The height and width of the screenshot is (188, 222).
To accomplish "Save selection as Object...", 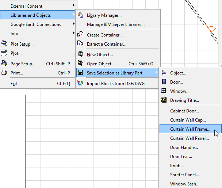I will click(x=191, y=73).
